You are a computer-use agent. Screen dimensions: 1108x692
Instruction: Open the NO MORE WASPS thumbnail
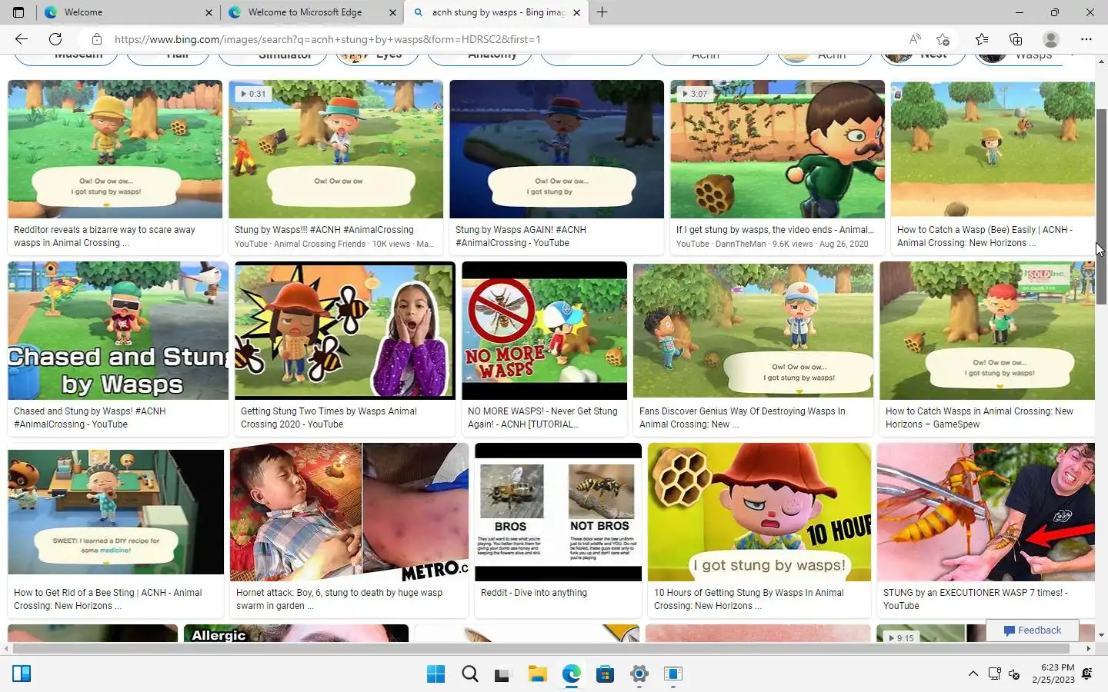[544, 331]
